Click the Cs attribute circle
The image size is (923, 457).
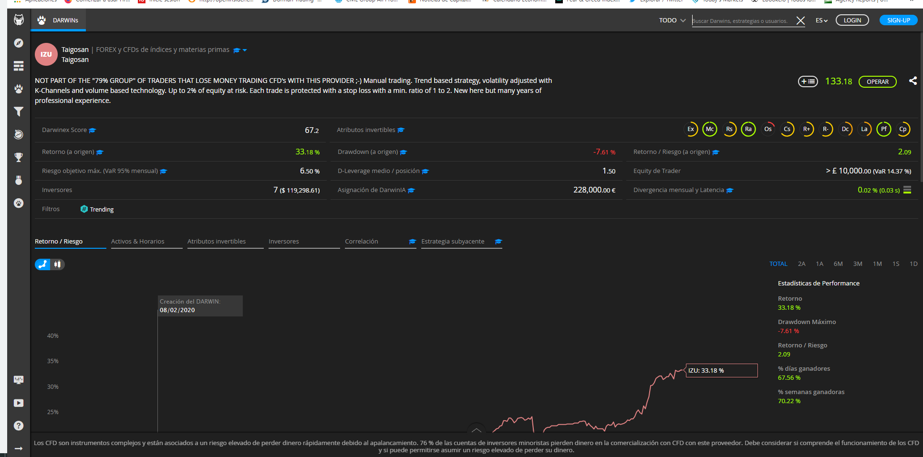click(x=787, y=129)
